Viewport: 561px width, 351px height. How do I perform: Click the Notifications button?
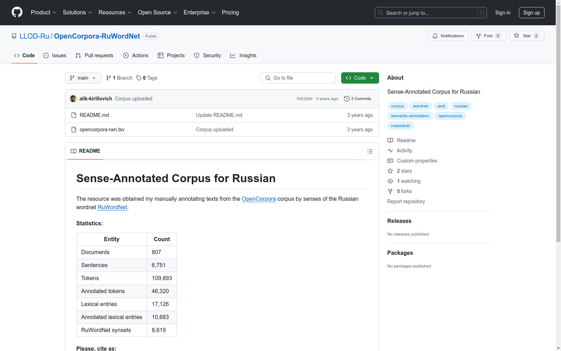(448, 36)
